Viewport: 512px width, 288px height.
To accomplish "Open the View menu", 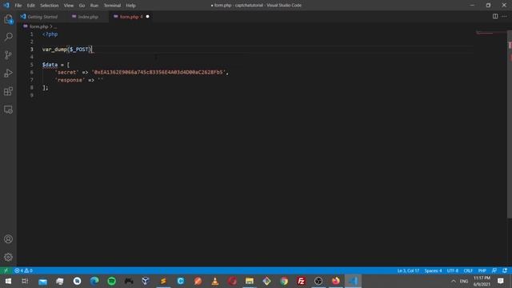I will tap(69, 6).
